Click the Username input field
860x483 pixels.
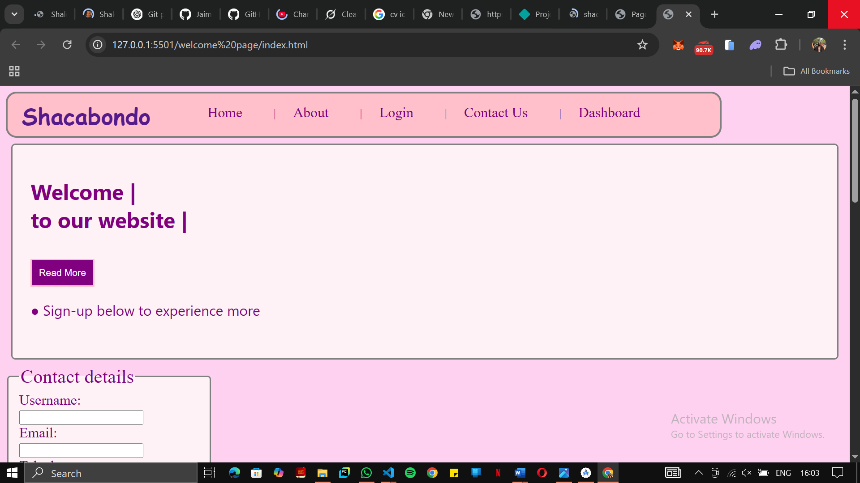click(81, 417)
